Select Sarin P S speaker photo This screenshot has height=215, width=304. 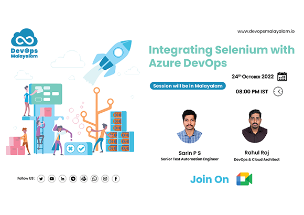point(189,126)
